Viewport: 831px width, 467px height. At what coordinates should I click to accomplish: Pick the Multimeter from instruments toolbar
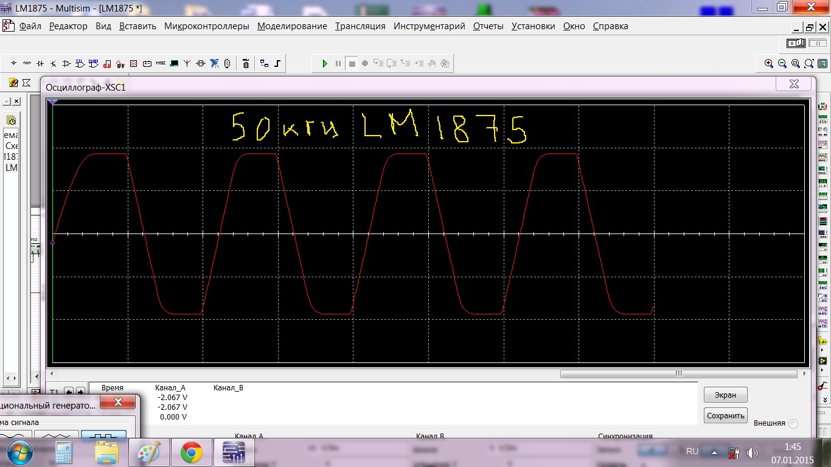[x=822, y=106]
